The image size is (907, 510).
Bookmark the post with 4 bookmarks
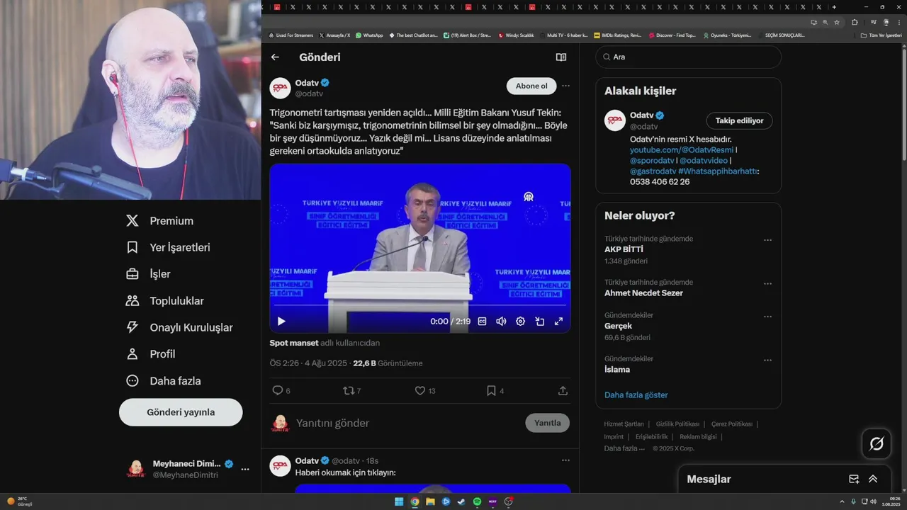coord(491,390)
